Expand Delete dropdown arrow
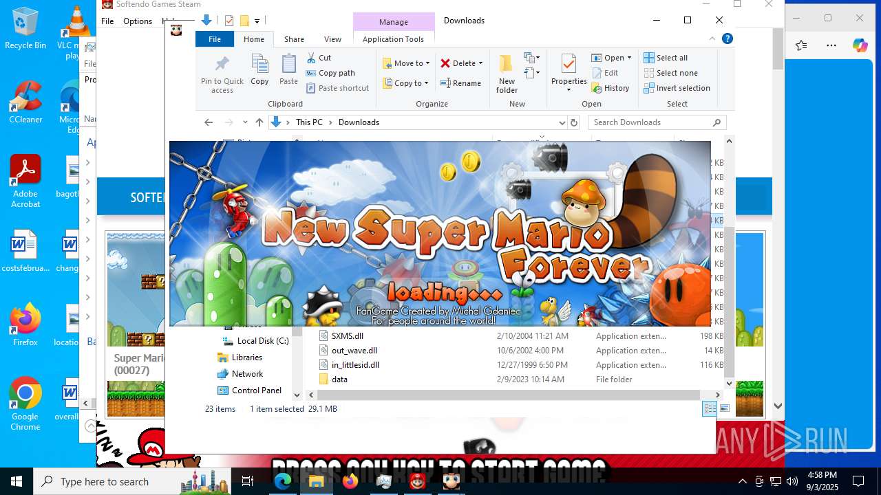The image size is (881, 495). point(480,63)
